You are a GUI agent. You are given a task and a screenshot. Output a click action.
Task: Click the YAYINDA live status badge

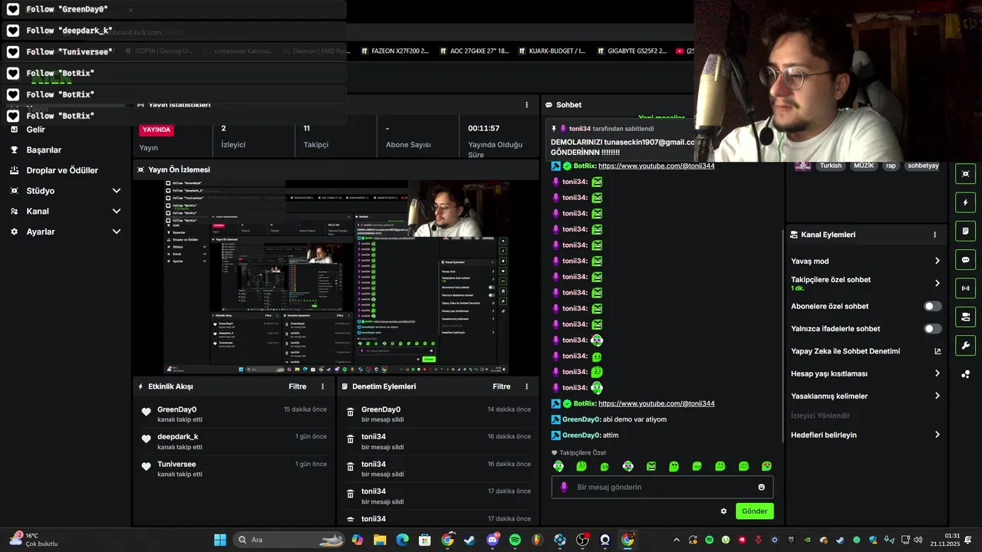click(x=157, y=130)
